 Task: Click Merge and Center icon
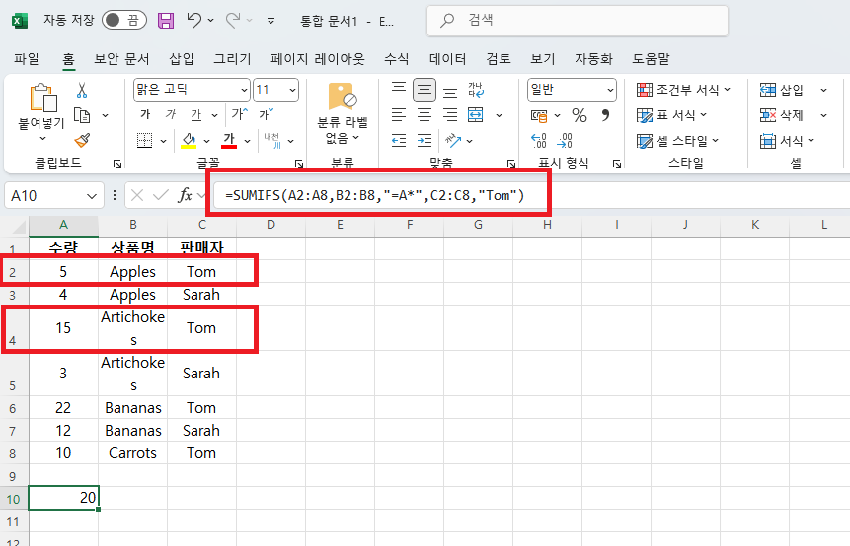click(x=476, y=114)
